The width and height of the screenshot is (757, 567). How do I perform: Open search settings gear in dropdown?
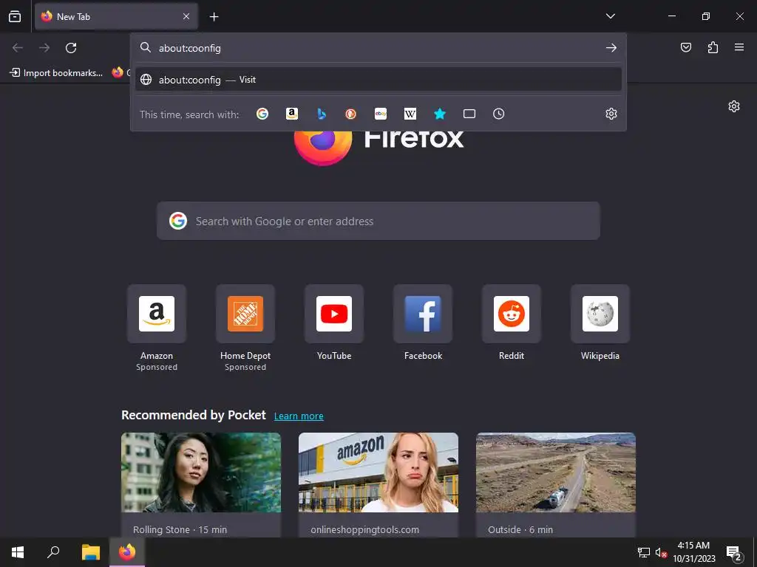[x=611, y=114]
